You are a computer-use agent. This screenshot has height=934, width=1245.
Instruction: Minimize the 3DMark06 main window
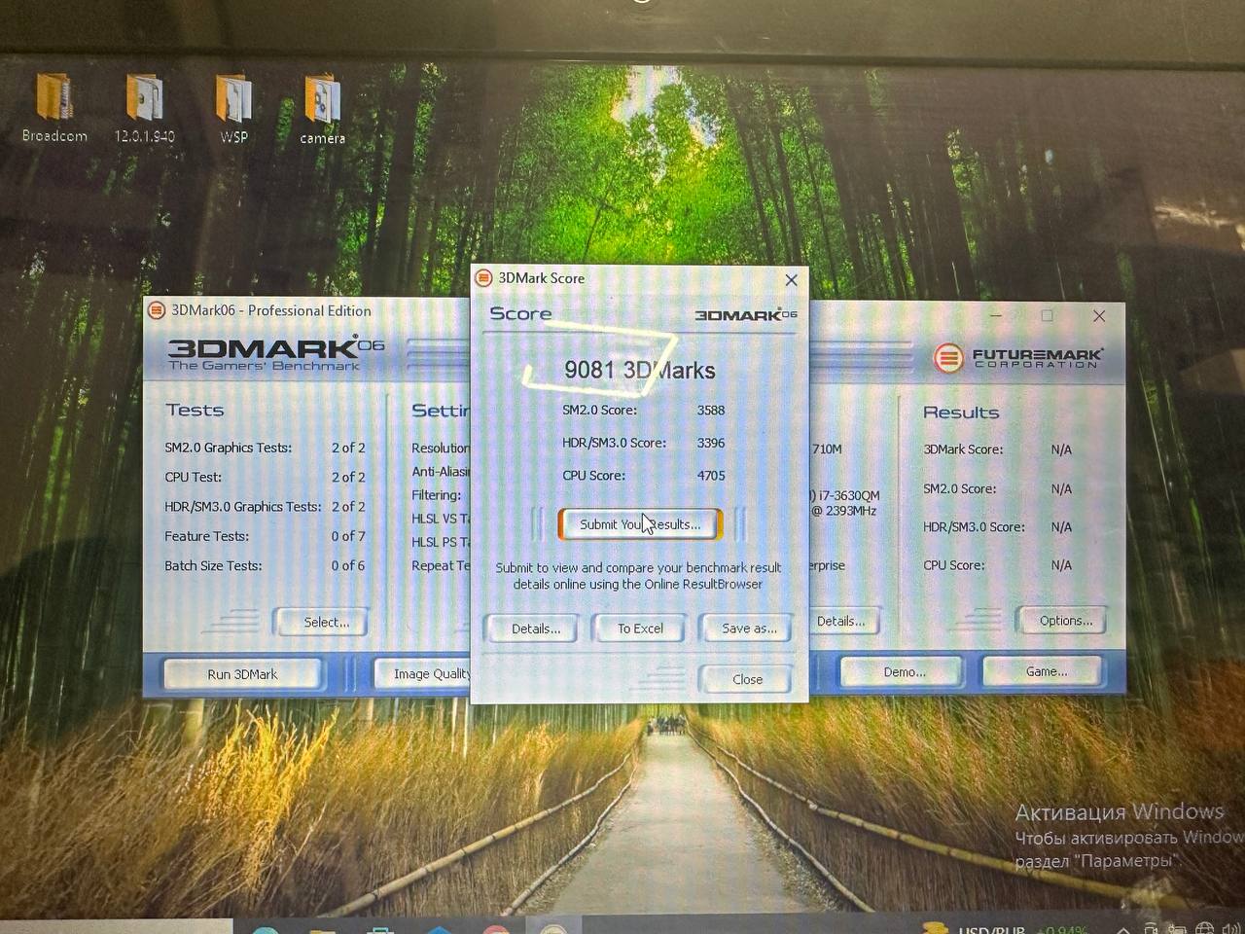pos(995,315)
